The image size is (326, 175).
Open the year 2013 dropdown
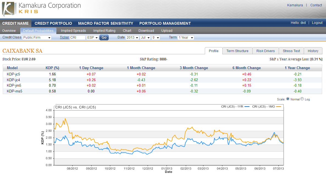pyautogui.click(x=132, y=37)
